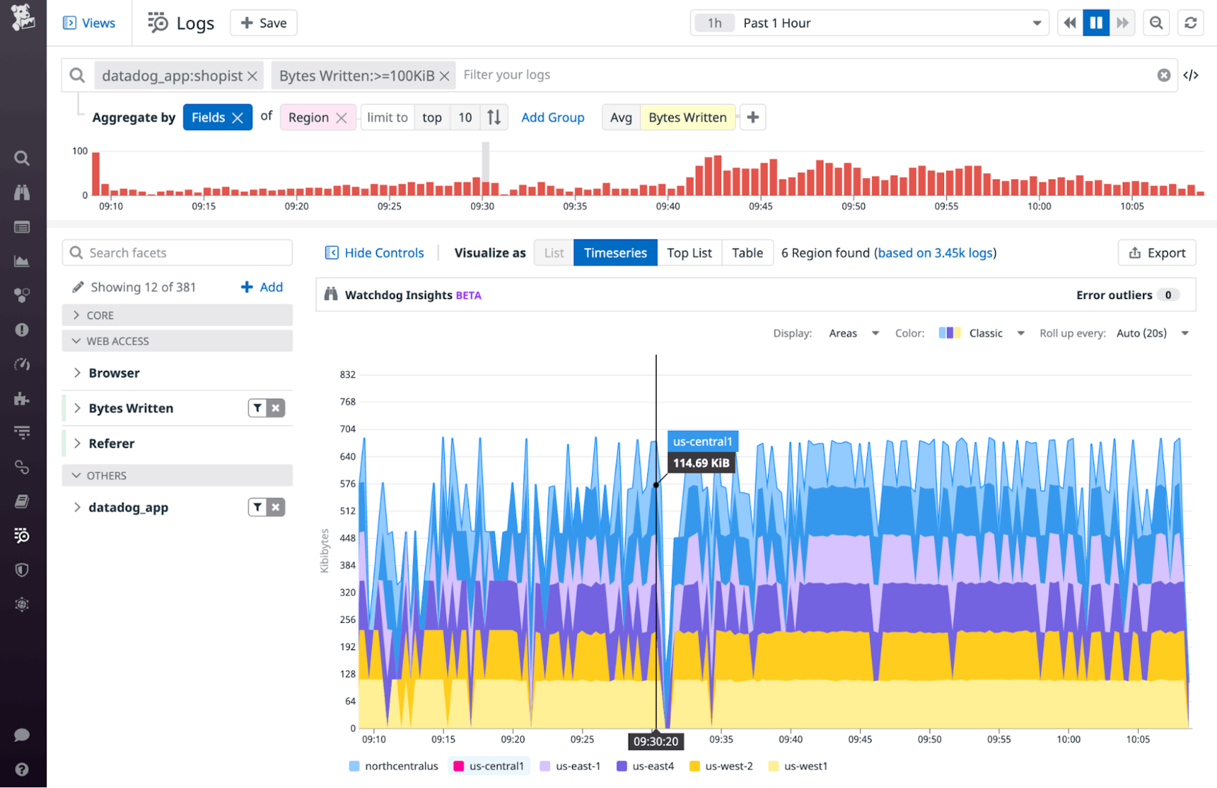Viewport: 1217px width, 788px height.
Task: Export the current view with Export button
Action: pyautogui.click(x=1157, y=252)
